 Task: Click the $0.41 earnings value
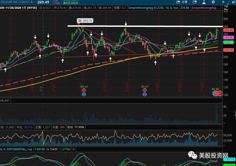tap(145, 87)
